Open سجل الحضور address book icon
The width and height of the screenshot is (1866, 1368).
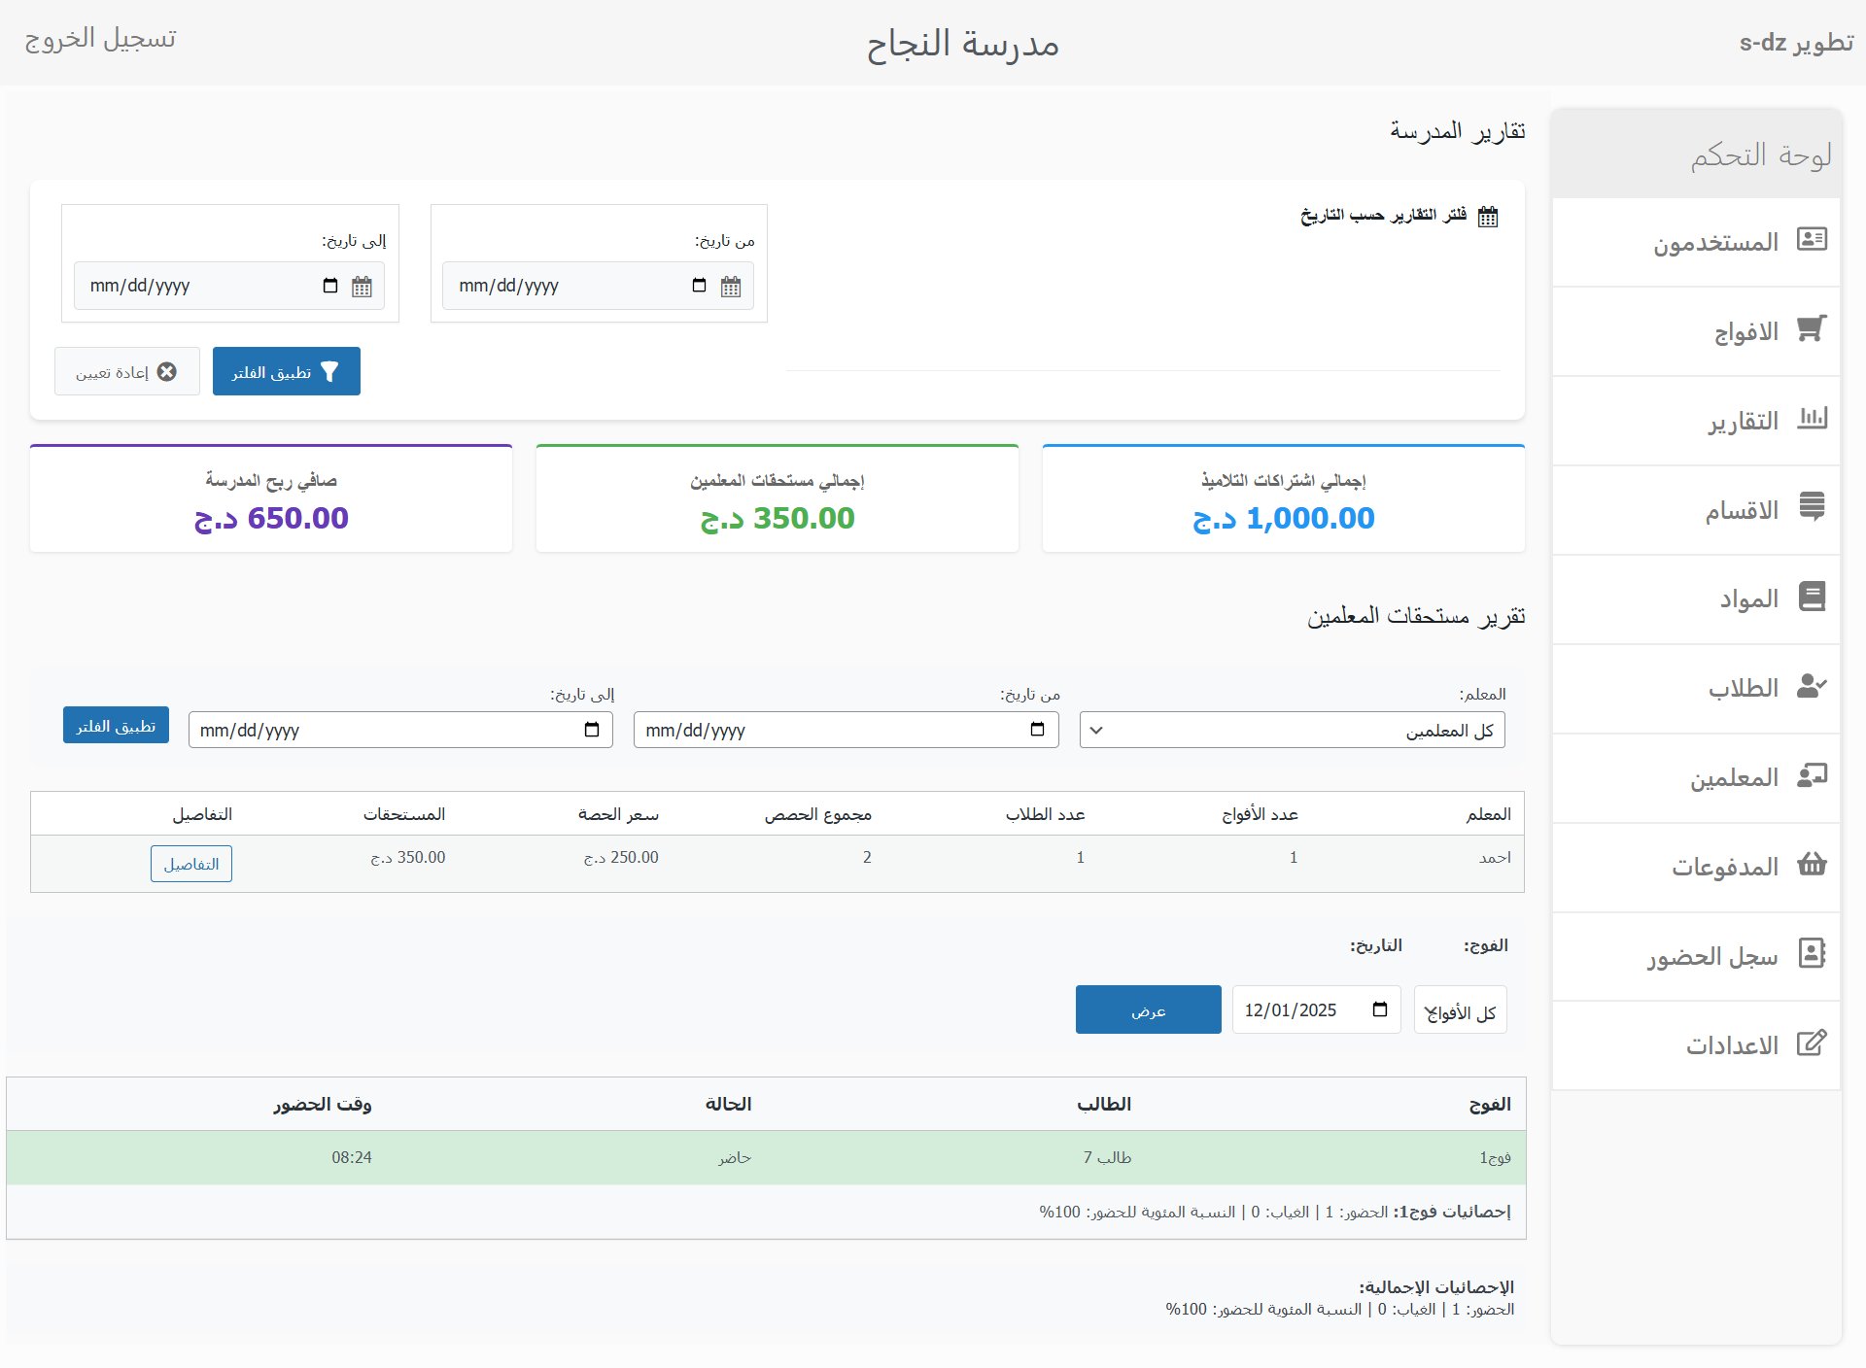tap(1811, 953)
